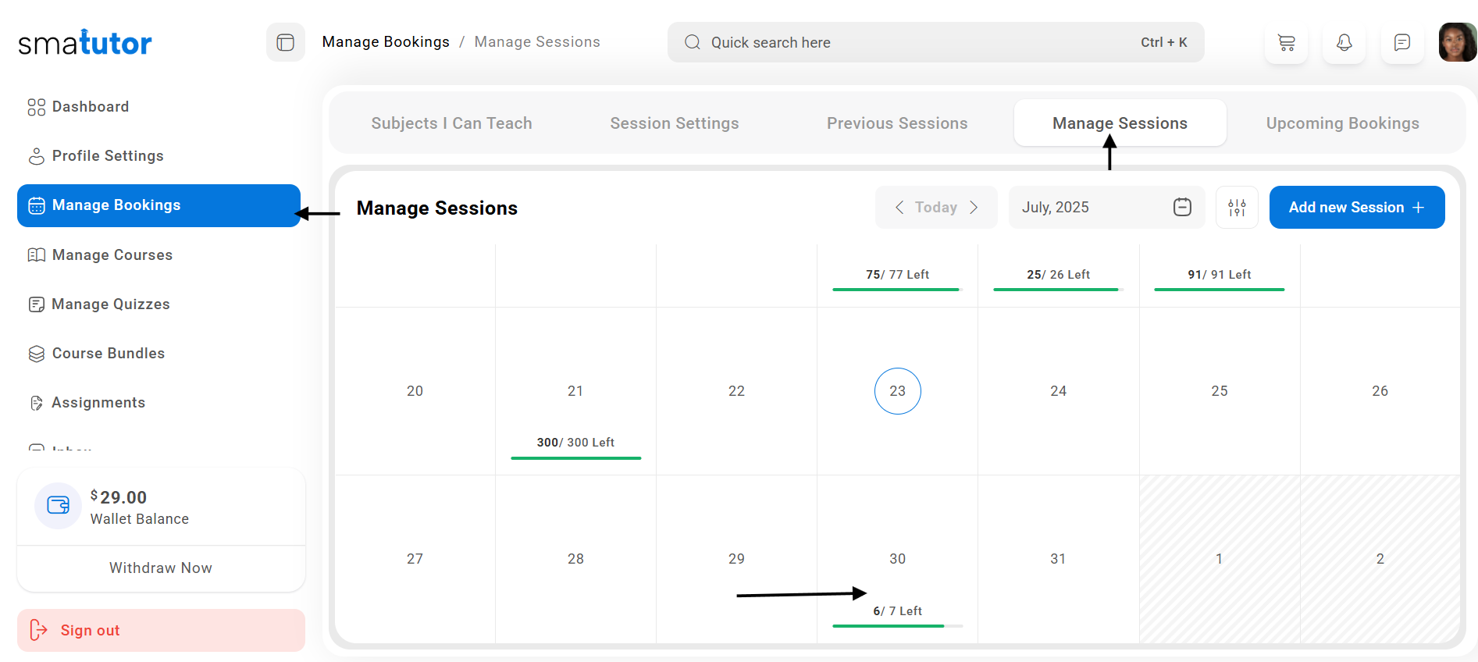Open the session filter settings icon
The width and height of the screenshot is (1478, 662).
1237,208
